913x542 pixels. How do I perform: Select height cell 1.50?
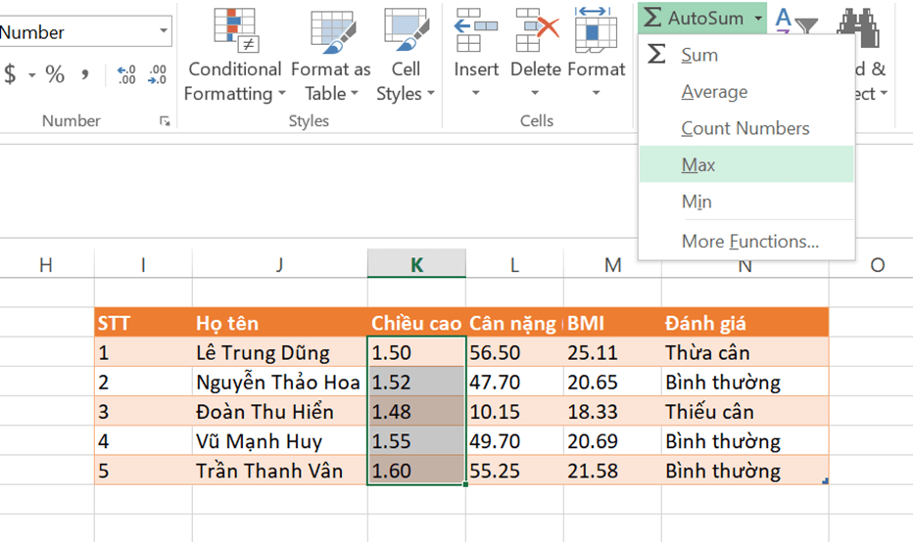click(416, 352)
